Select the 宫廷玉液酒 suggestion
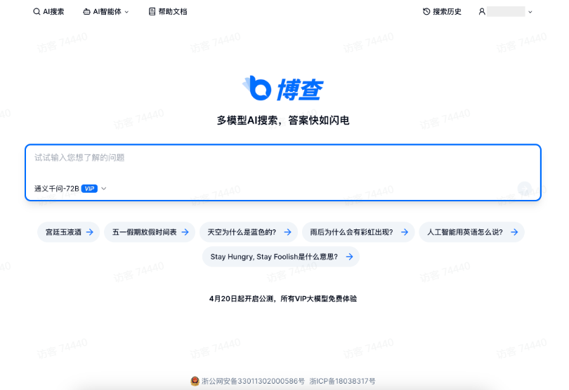 tap(69, 232)
